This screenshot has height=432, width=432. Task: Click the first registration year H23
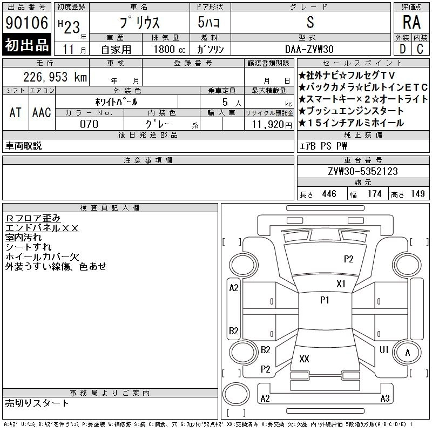tap(69, 26)
